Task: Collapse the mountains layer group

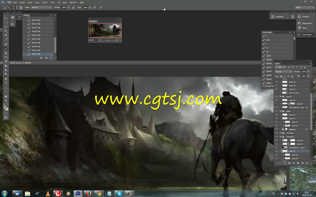Action: click(280, 137)
